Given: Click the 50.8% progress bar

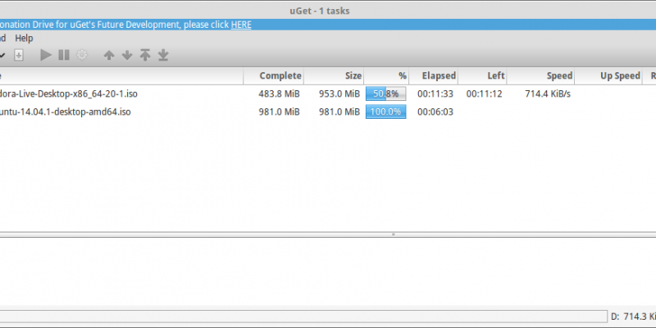Looking at the screenshot, I should 385,93.
